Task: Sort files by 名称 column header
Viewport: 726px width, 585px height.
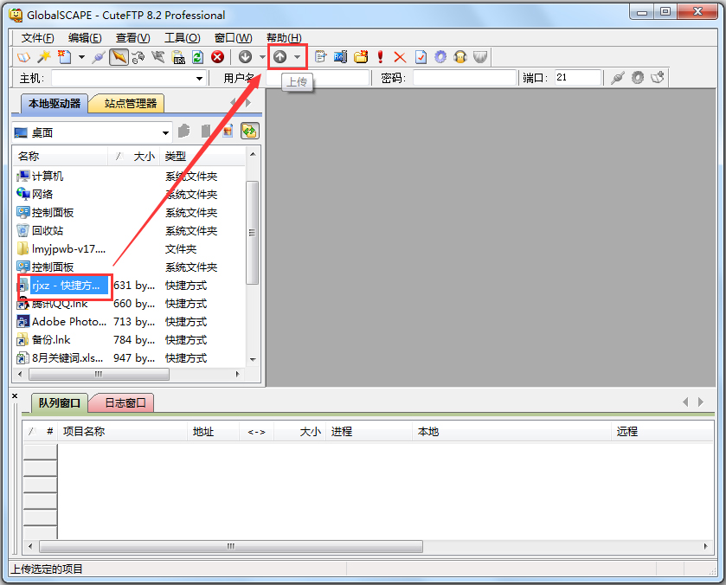Action: (x=61, y=157)
